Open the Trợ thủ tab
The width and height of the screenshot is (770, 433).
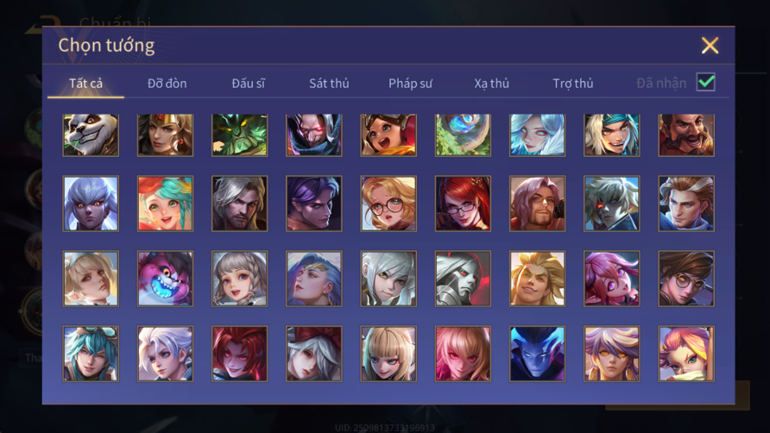573,84
